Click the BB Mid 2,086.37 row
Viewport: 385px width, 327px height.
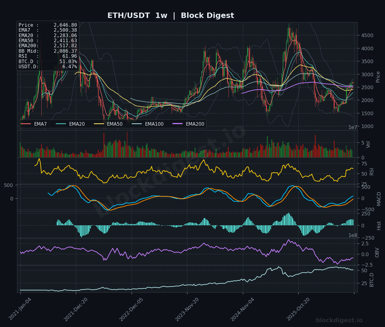pyautogui.click(x=48, y=51)
